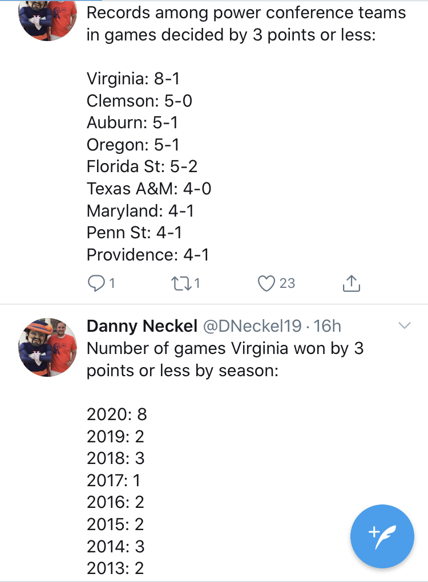Tap the 'Providence: 4-1' line
The height and width of the screenshot is (582, 428).
[x=147, y=255]
